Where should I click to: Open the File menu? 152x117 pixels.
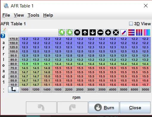pos(6,15)
